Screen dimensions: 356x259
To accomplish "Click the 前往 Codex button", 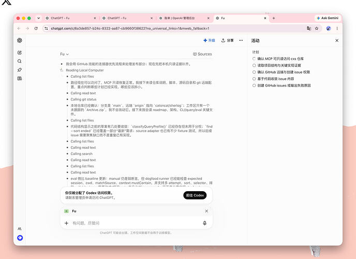I will 195,195.
